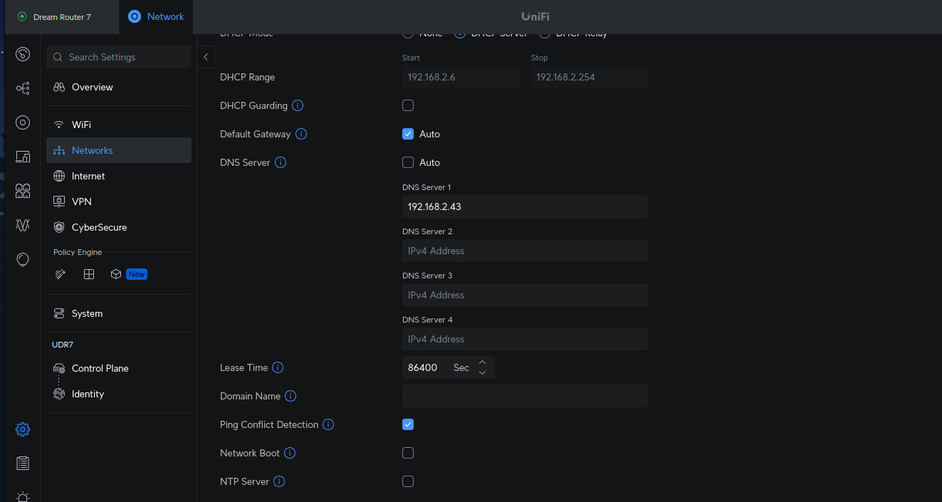
Task: Enable DHCP Guarding checkbox
Action: pyautogui.click(x=408, y=105)
